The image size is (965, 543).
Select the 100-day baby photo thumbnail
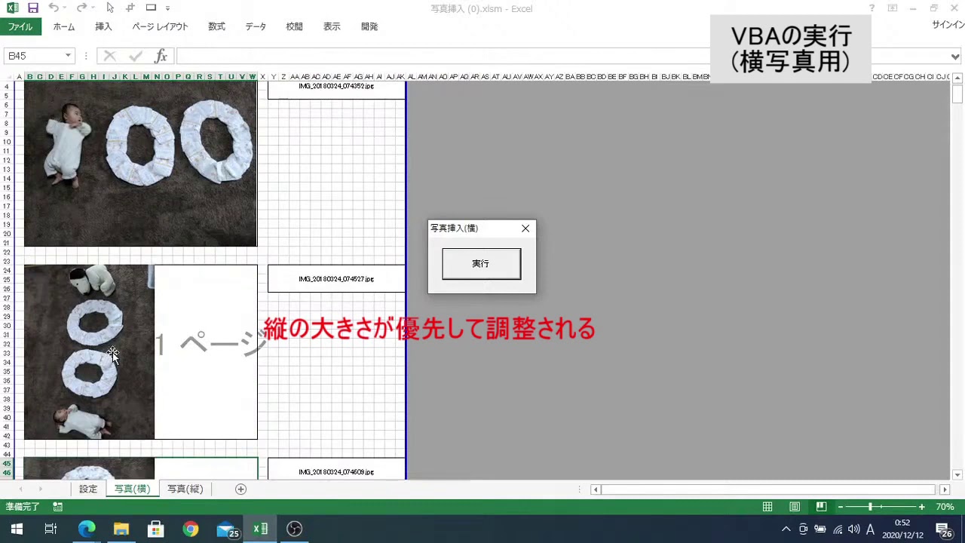click(x=140, y=164)
